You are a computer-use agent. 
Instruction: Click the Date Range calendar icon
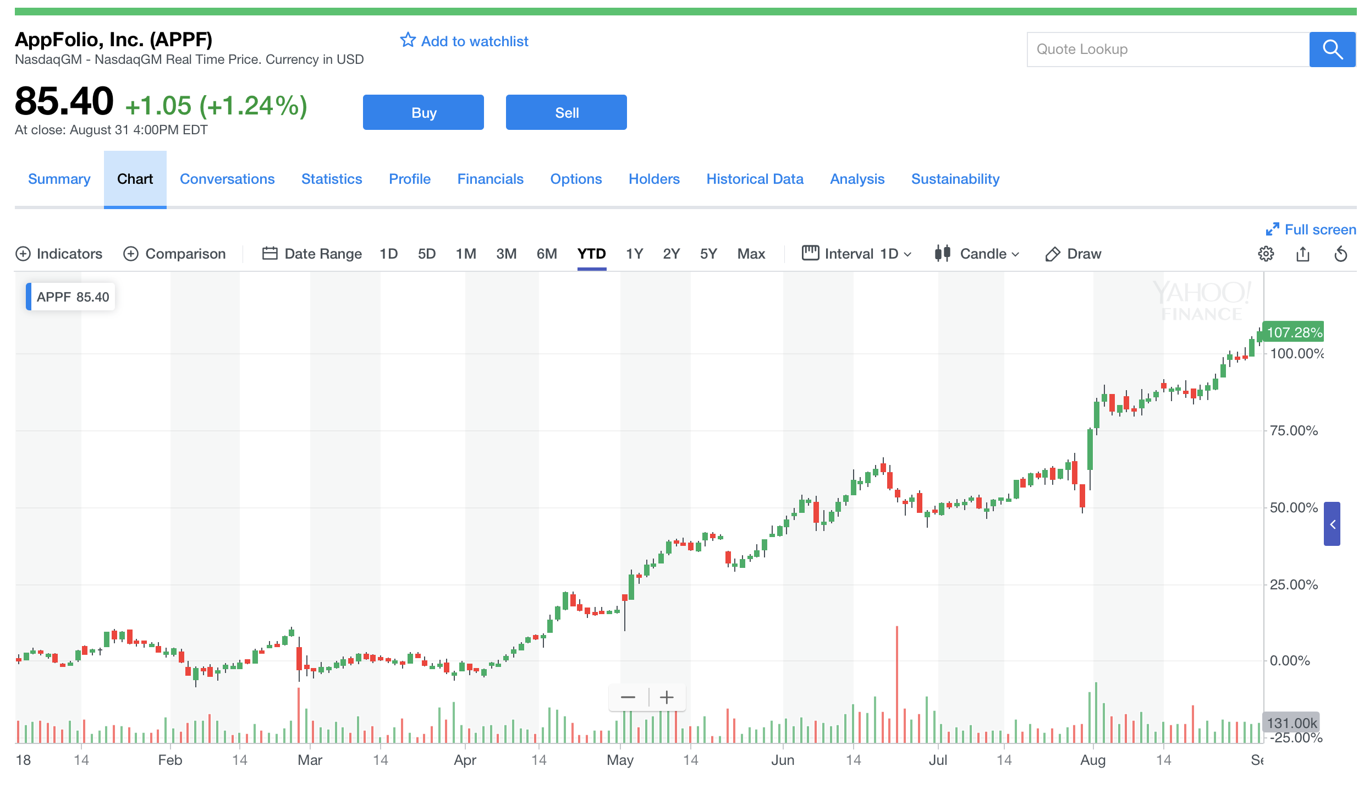pyautogui.click(x=269, y=253)
